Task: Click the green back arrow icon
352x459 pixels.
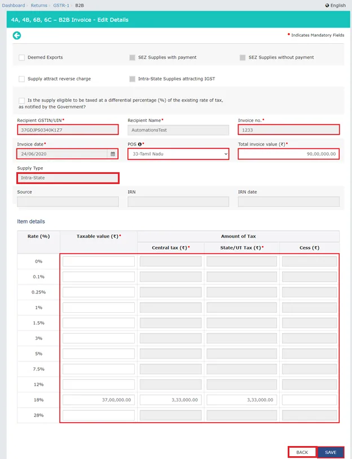Action: pos(17,36)
